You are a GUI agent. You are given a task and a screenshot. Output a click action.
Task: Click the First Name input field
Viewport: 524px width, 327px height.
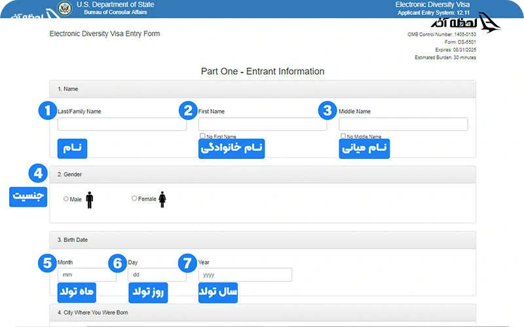tap(263, 124)
